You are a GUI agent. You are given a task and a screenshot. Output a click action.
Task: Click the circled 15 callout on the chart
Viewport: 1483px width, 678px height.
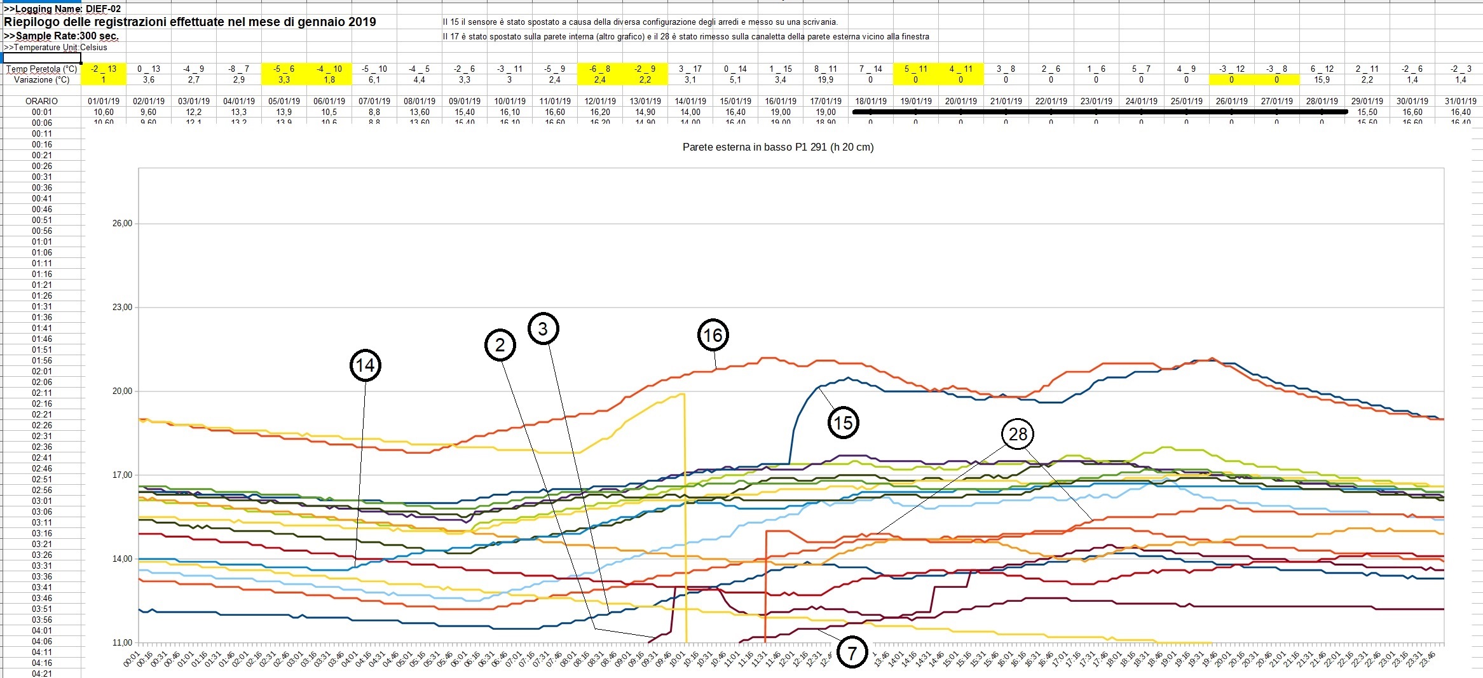[843, 423]
